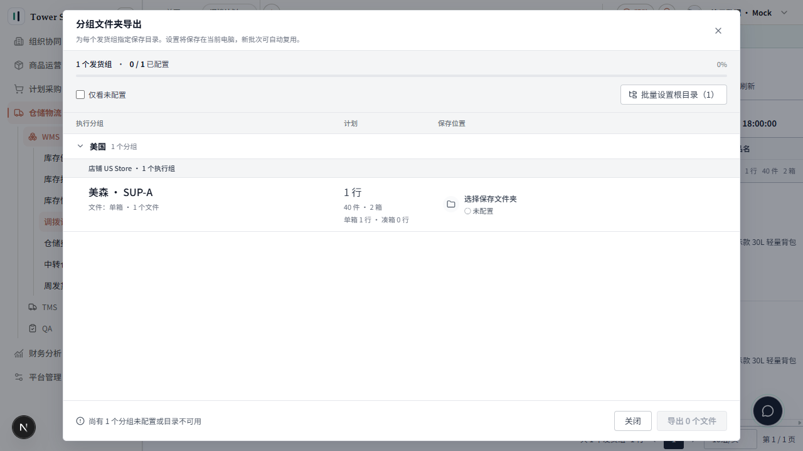Click the 计划采购 cart icon
The width and height of the screenshot is (803, 451).
click(19, 89)
